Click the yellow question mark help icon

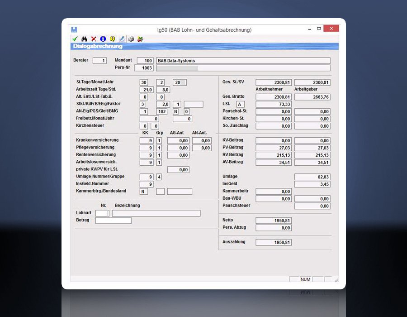(x=112, y=39)
